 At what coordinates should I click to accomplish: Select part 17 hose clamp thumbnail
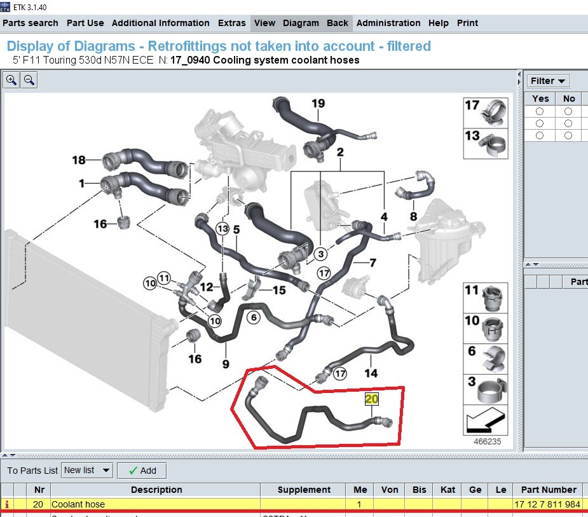click(486, 113)
